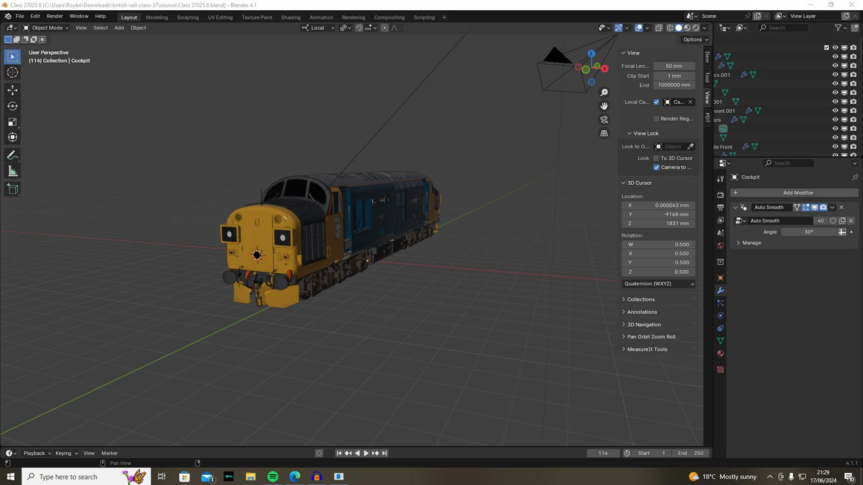
Task: Select the Transform tool
Action: point(12,137)
